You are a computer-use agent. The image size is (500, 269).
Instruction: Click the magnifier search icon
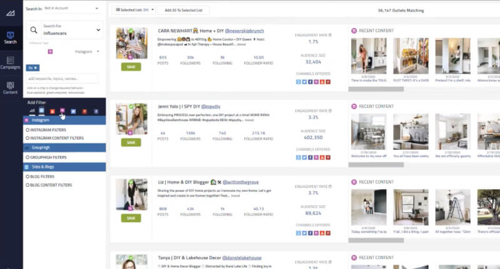point(34,30)
